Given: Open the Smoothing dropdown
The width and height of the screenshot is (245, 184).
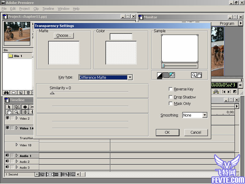Looking at the screenshot, I should pyautogui.click(x=205, y=115).
